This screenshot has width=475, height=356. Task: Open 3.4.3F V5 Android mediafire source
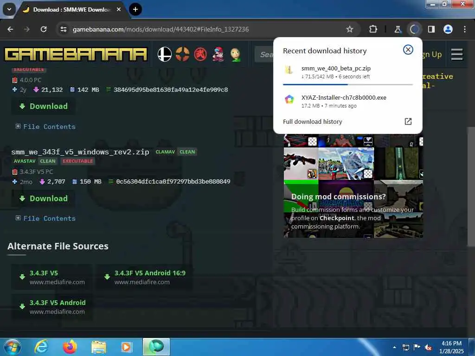click(52, 307)
